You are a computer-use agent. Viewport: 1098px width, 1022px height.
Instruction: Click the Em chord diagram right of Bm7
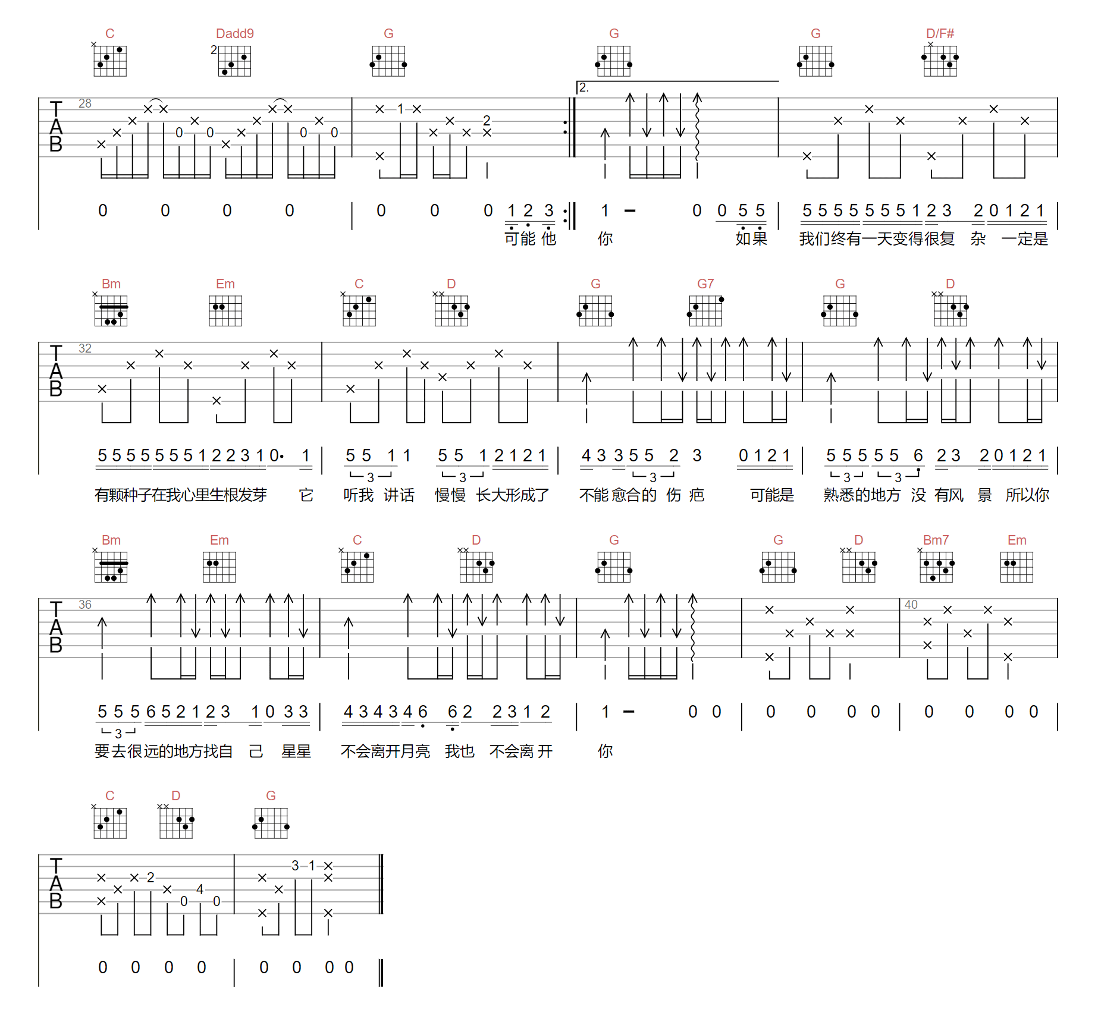pyautogui.click(x=1017, y=567)
